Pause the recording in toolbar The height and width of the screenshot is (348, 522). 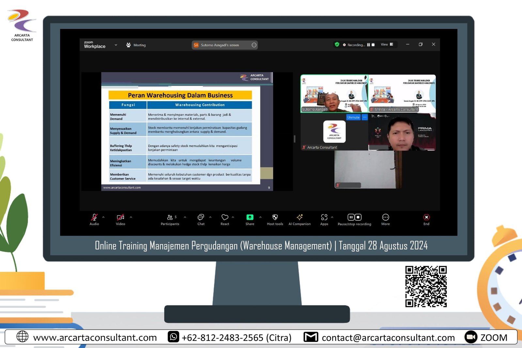pyautogui.click(x=351, y=217)
